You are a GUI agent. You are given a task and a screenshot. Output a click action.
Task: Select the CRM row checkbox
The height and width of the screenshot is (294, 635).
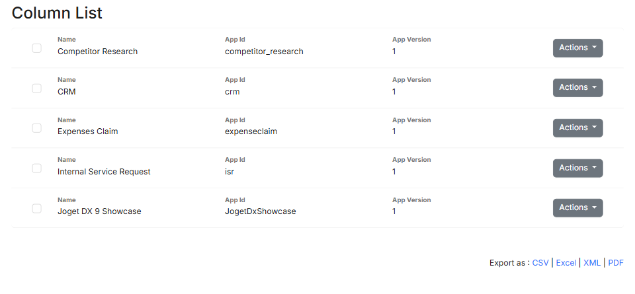tap(37, 88)
